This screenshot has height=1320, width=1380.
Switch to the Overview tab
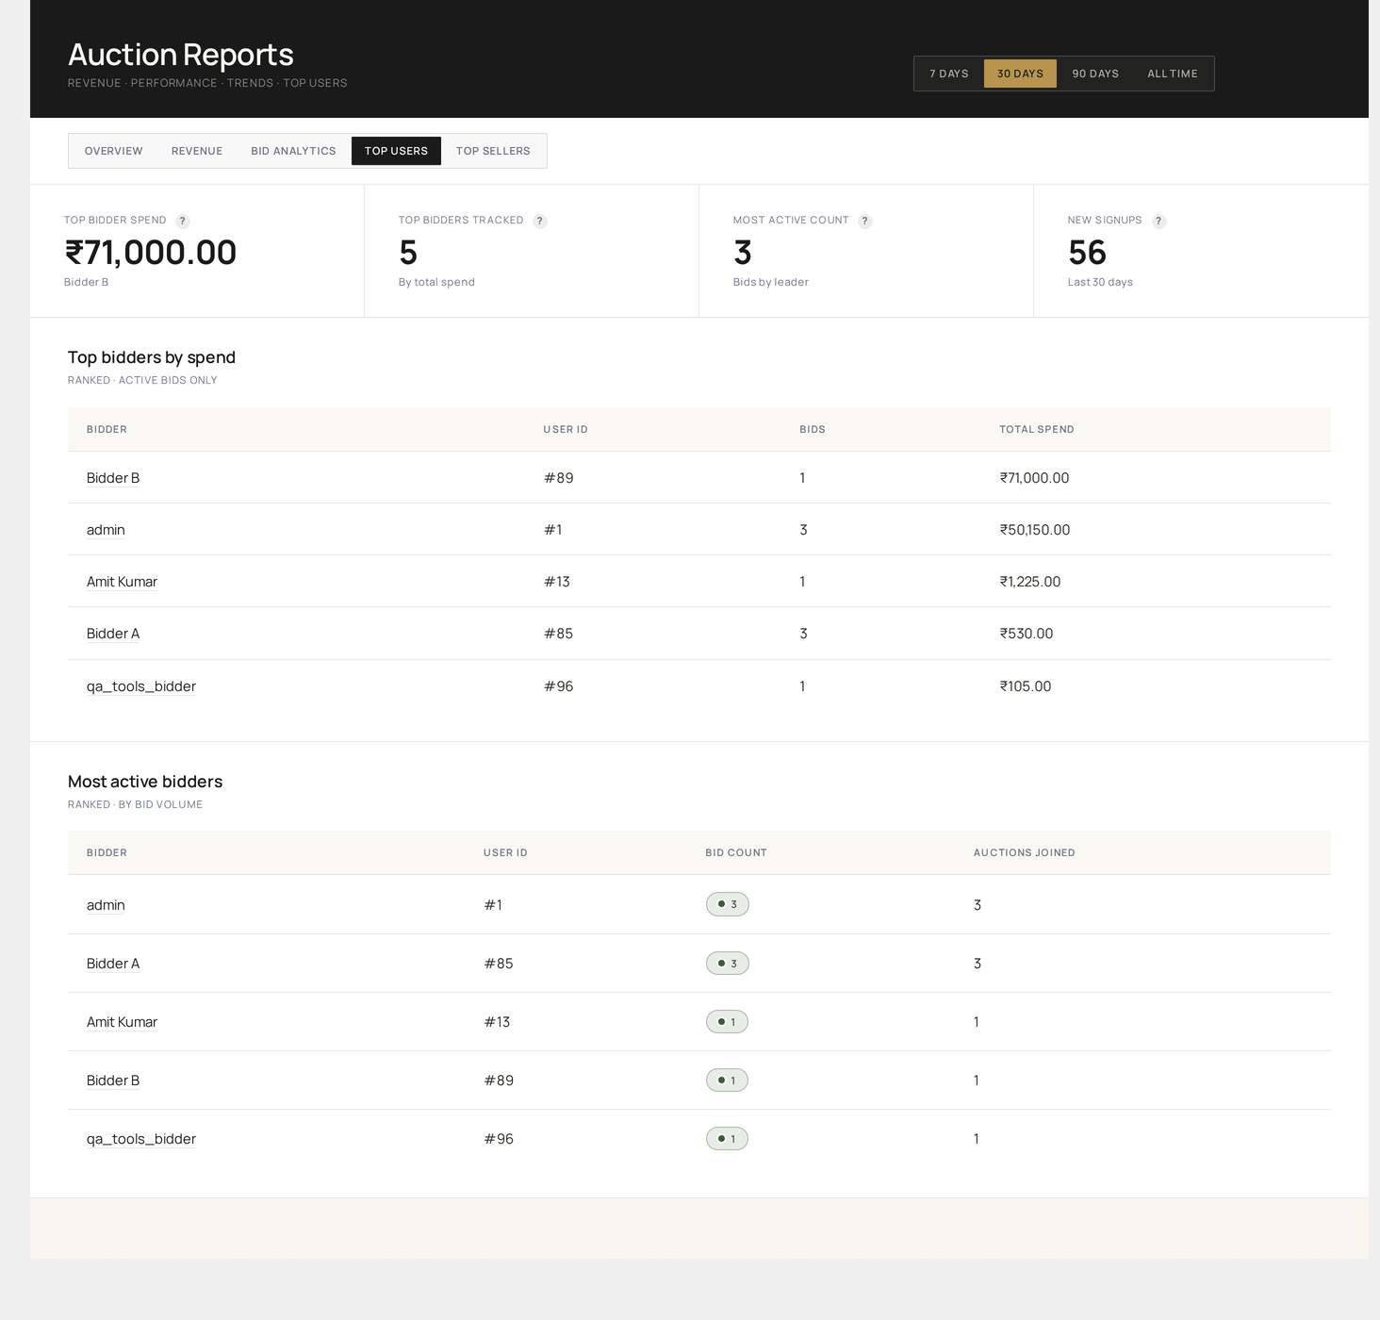(x=114, y=151)
